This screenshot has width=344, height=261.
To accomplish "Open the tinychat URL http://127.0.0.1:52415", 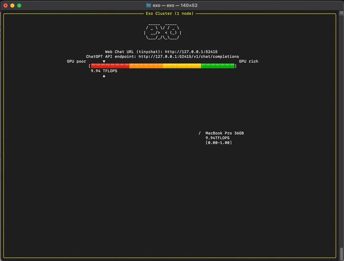I will (x=191, y=52).
